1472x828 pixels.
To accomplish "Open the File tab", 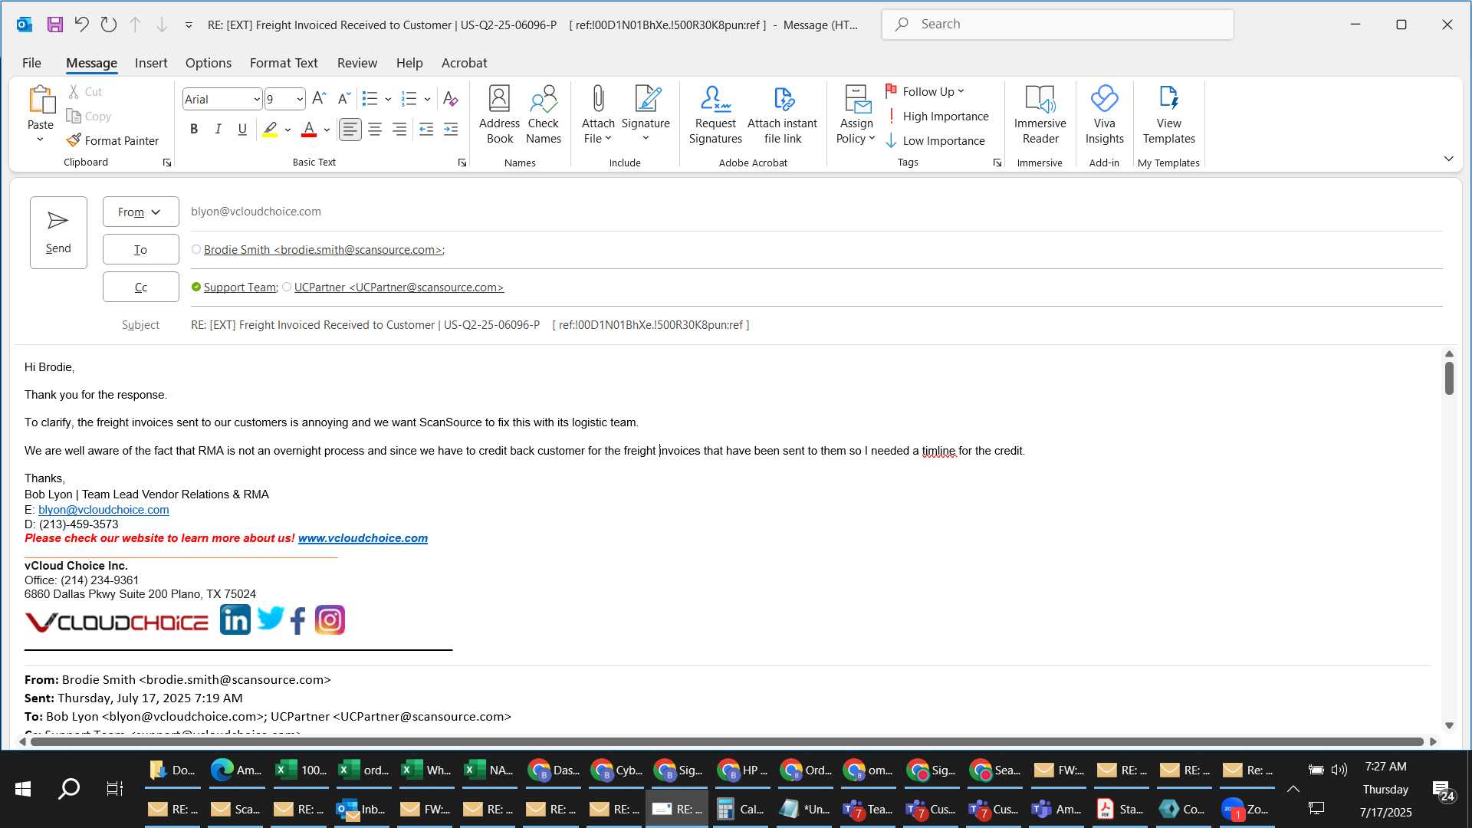I will tap(31, 63).
